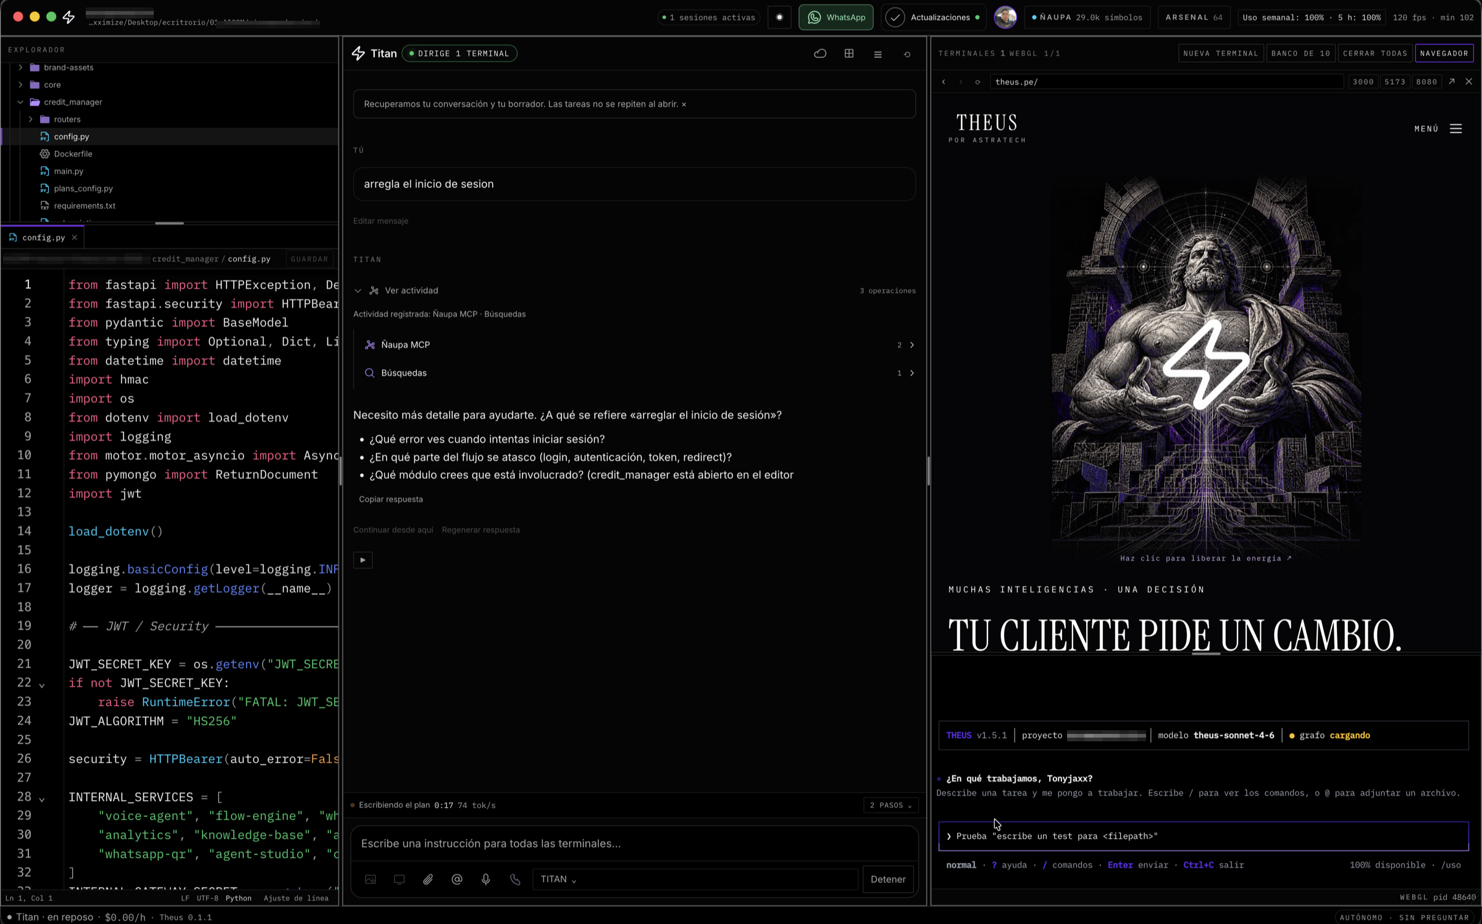
Task: Expand the routers folder
Action: point(30,119)
